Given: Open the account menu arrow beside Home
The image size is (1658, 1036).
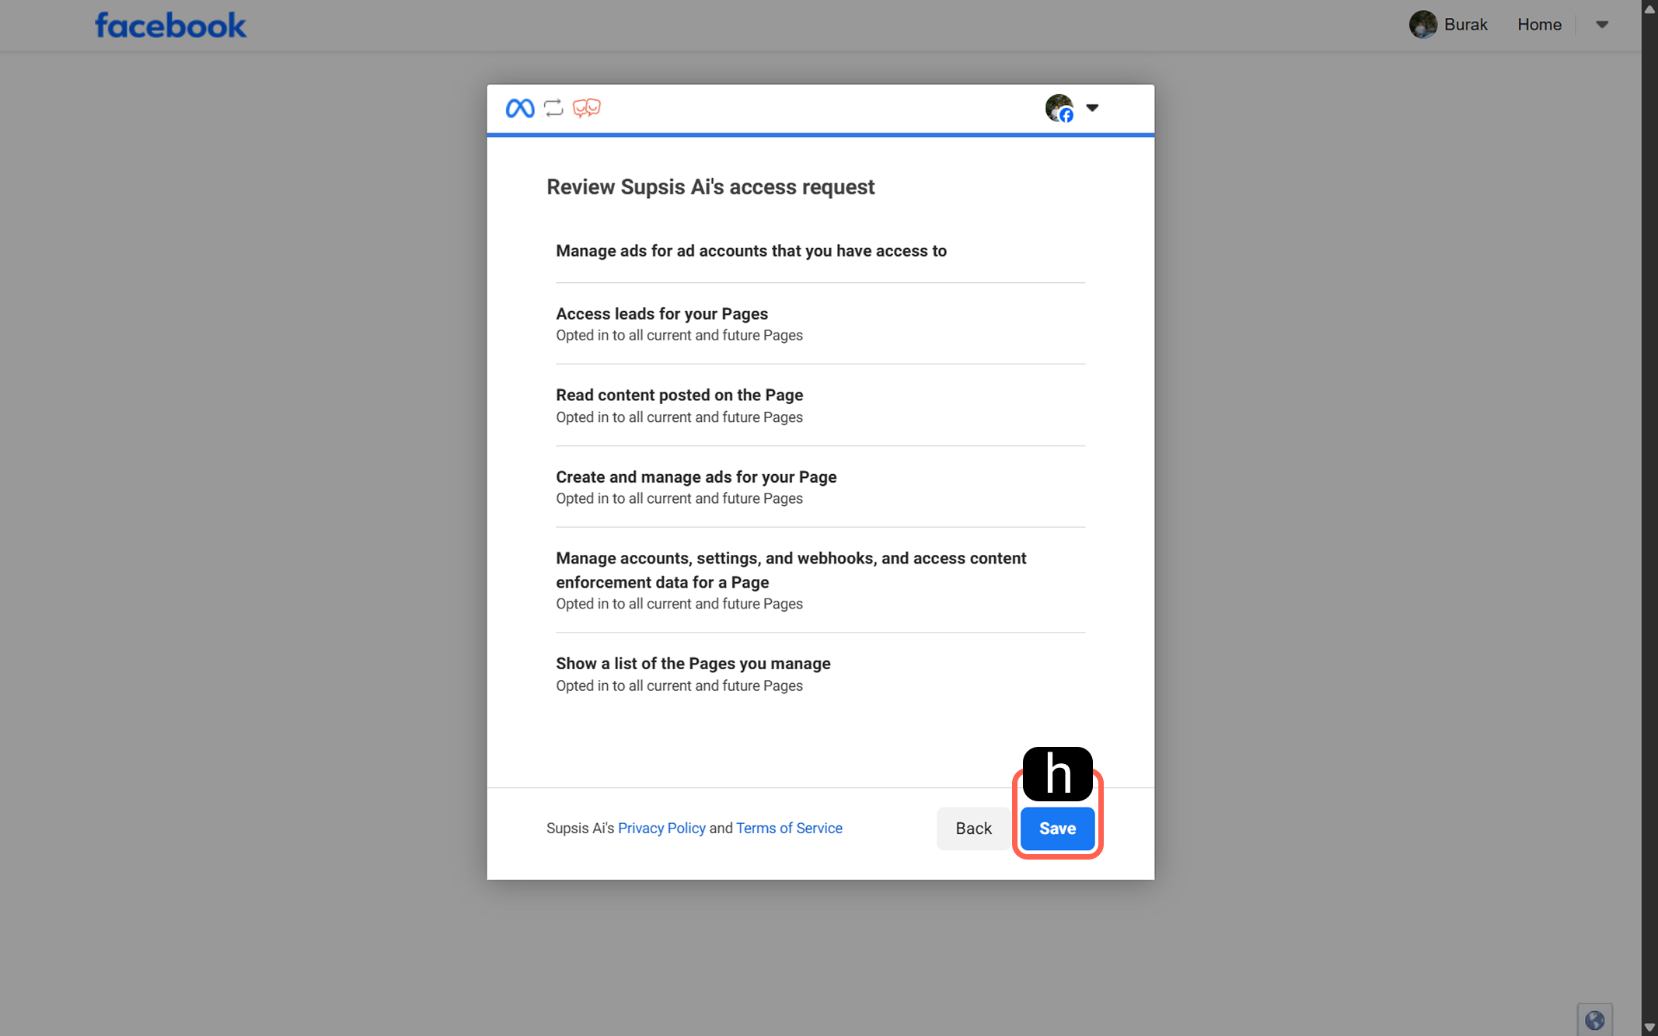Looking at the screenshot, I should tap(1602, 24).
